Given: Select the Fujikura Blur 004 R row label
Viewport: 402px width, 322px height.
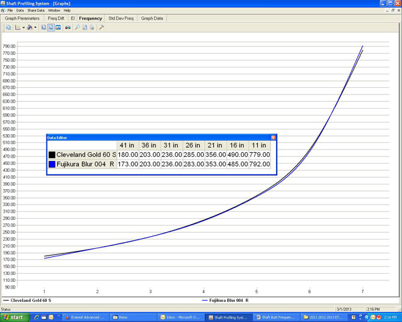Looking at the screenshot, I should 85,164.
